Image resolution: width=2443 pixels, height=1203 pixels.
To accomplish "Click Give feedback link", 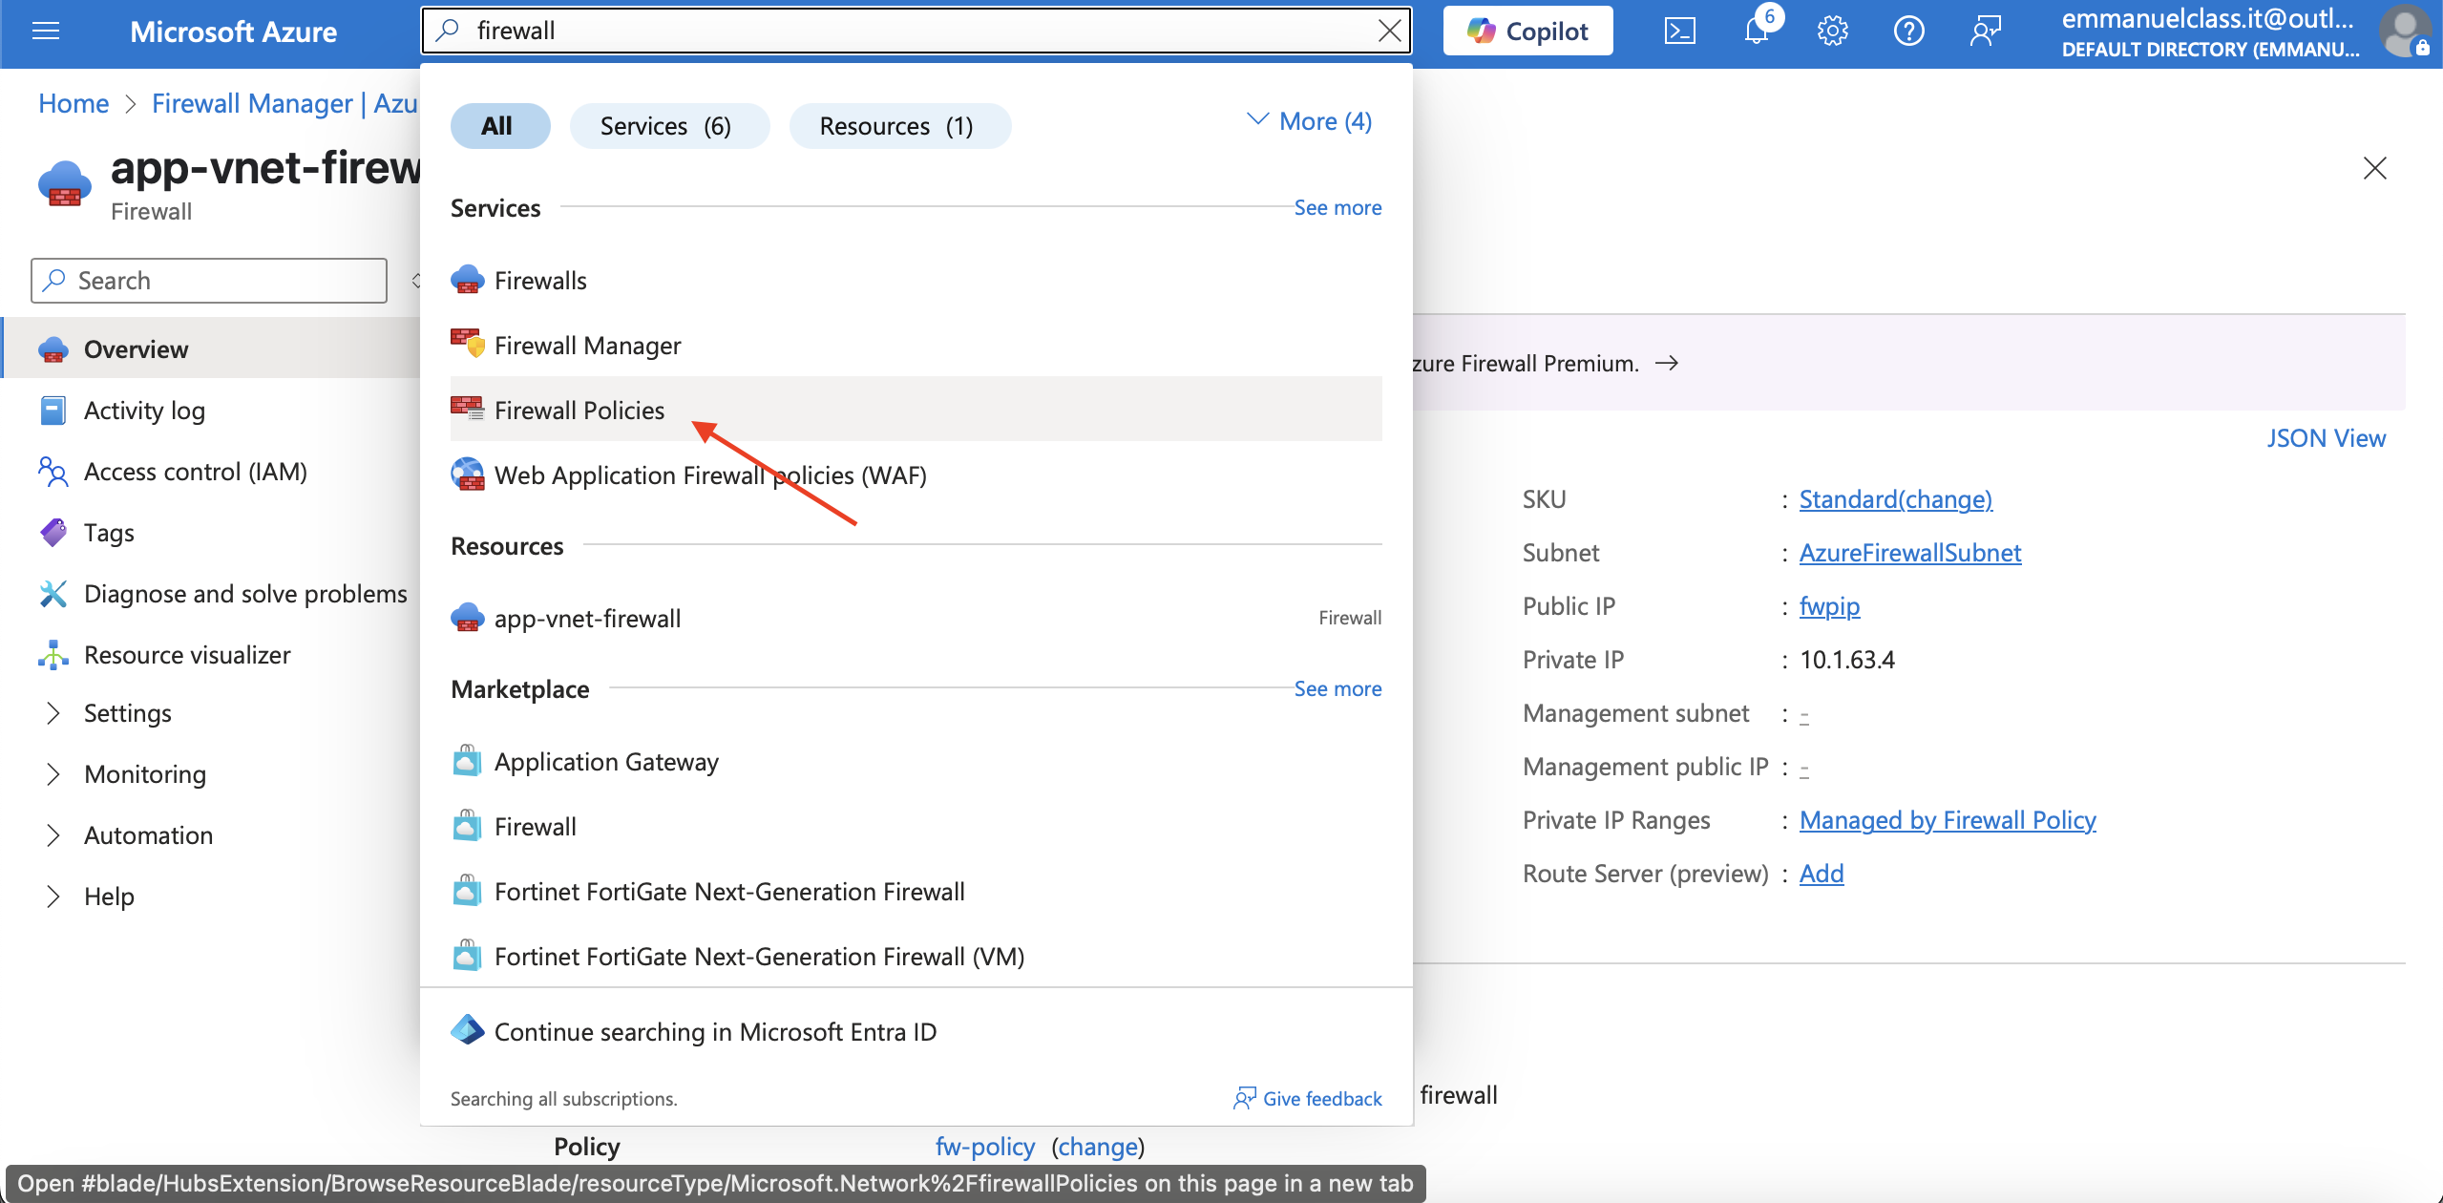I will (x=1308, y=1099).
